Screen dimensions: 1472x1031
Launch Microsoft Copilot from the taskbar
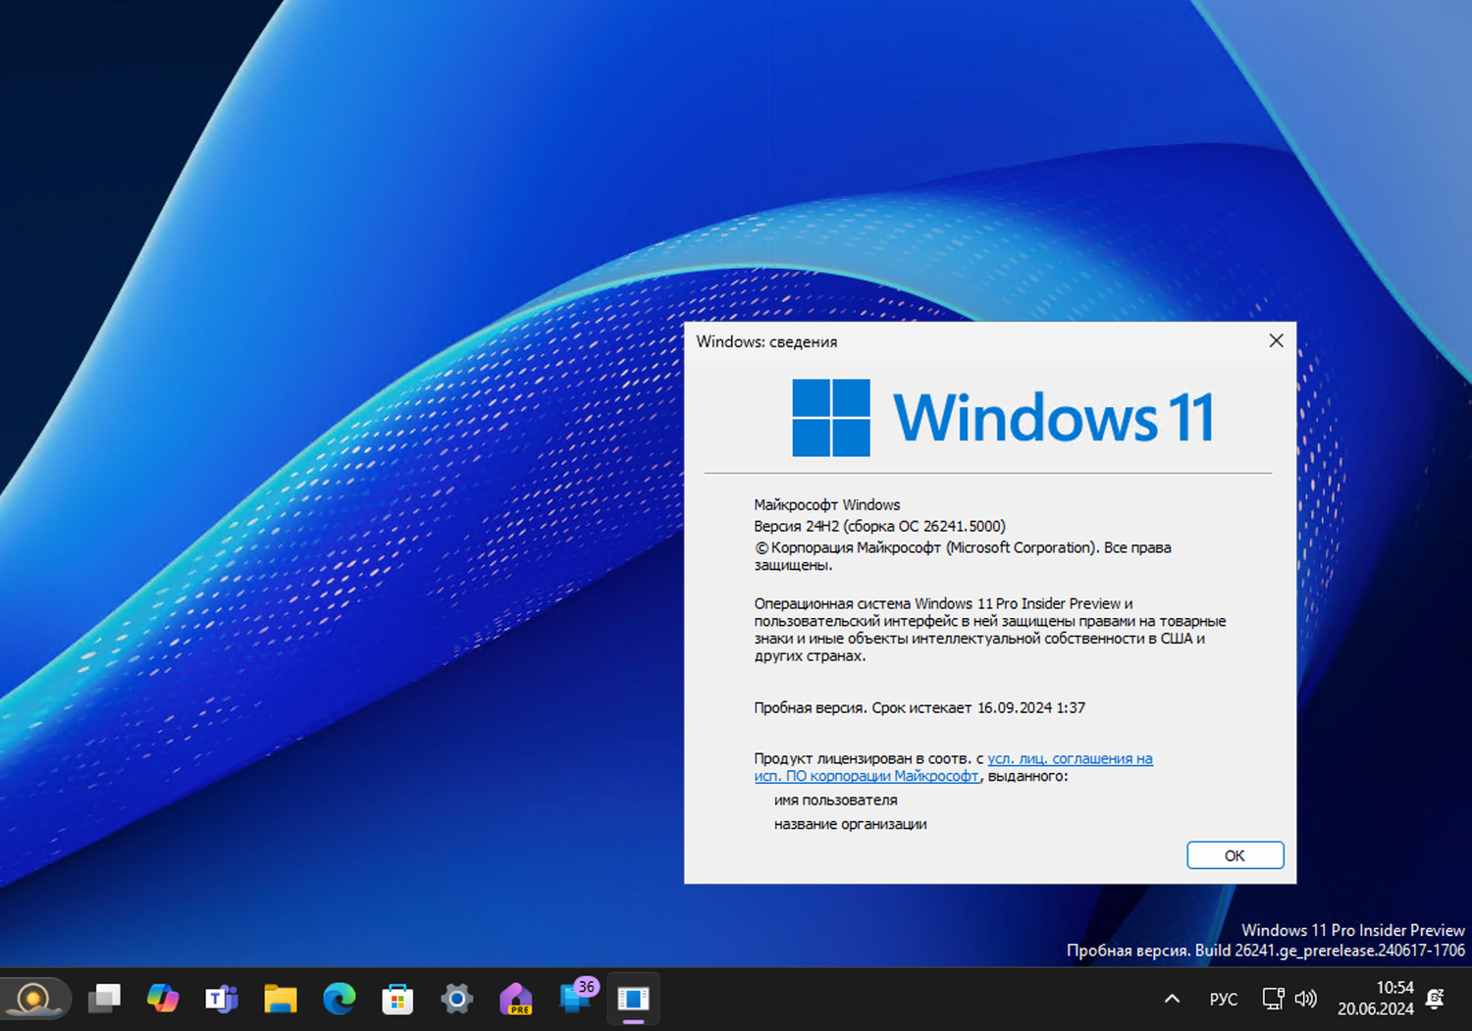163,999
